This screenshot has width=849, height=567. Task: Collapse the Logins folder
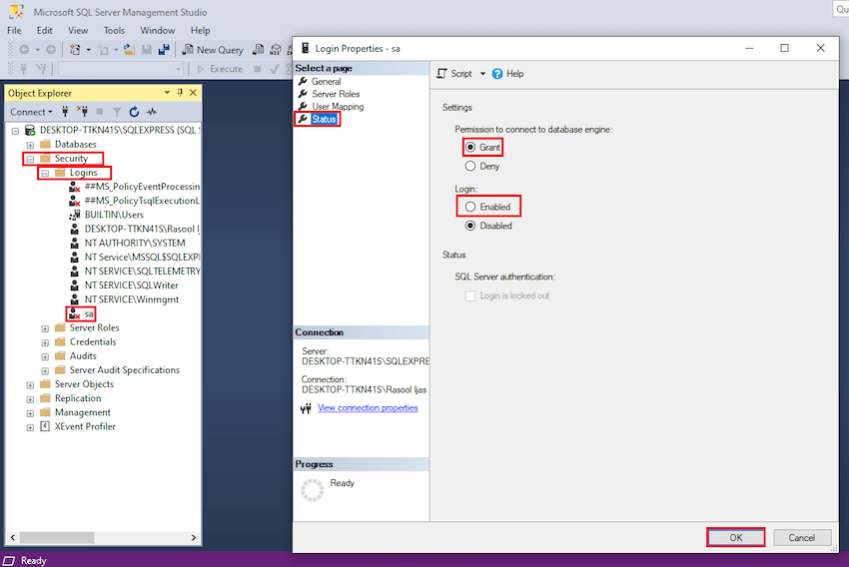coord(45,173)
